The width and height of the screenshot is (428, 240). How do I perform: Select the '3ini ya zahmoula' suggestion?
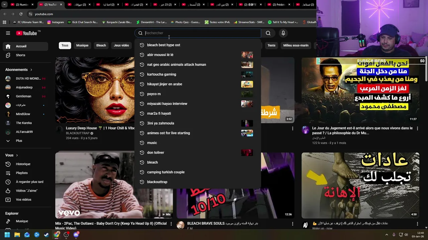198,123
